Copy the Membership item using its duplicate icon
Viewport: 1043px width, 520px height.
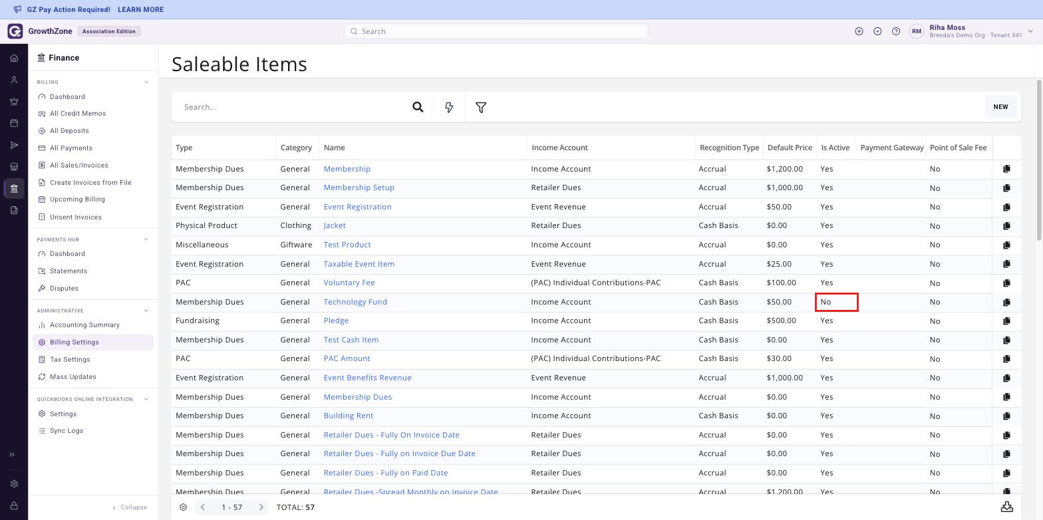[x=1006, y=169]
